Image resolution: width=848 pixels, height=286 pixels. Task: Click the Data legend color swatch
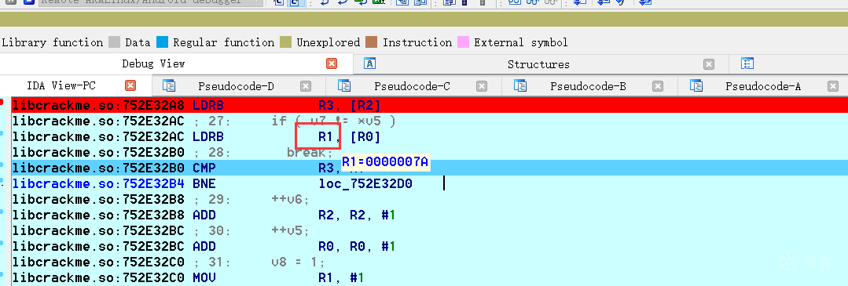coord(114,42)
